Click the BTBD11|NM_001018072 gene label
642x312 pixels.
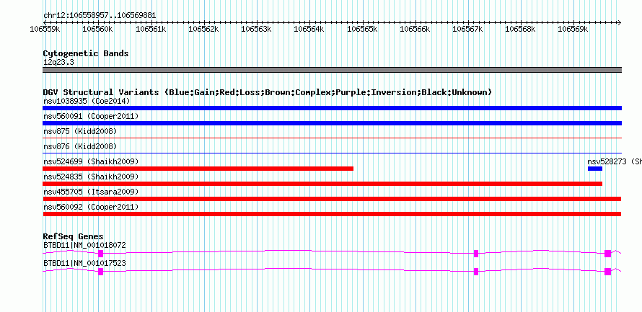pos(84,245)
